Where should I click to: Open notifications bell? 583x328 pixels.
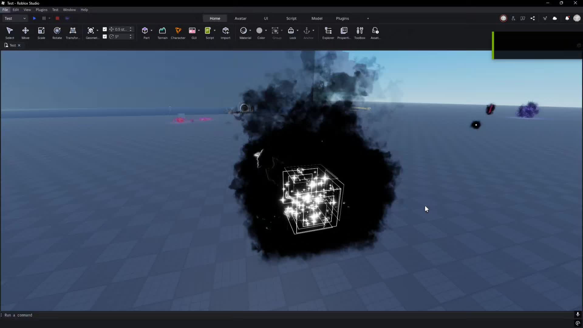coord(567,19)
